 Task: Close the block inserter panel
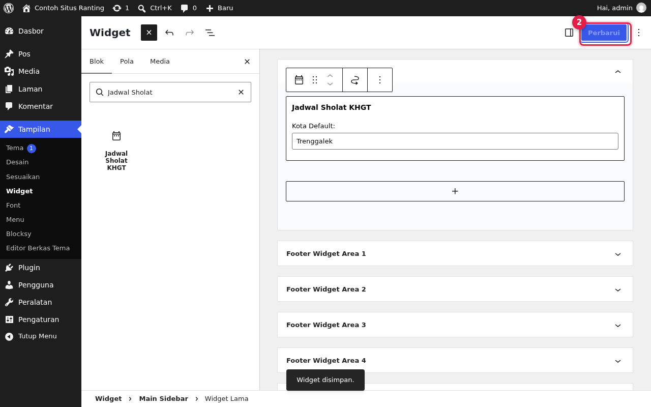pos(247,62)
